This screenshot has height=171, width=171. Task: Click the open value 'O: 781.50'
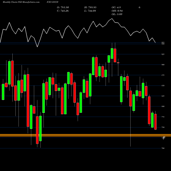click(x=63, y=8)
